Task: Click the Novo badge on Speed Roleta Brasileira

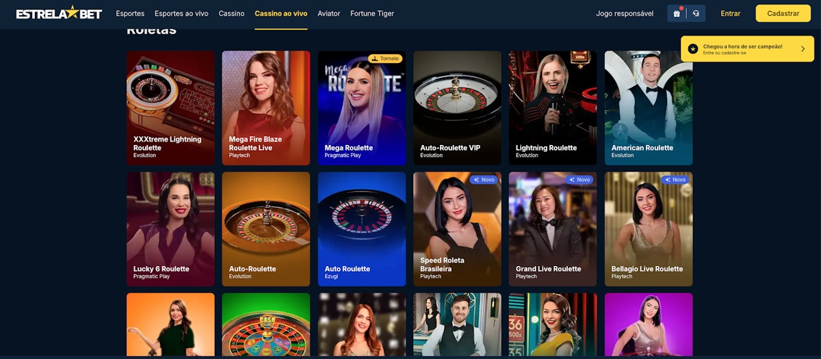Action: click(x=483, y=180)
